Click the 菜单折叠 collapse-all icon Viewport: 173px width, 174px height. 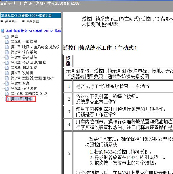[x=23, y=21]
